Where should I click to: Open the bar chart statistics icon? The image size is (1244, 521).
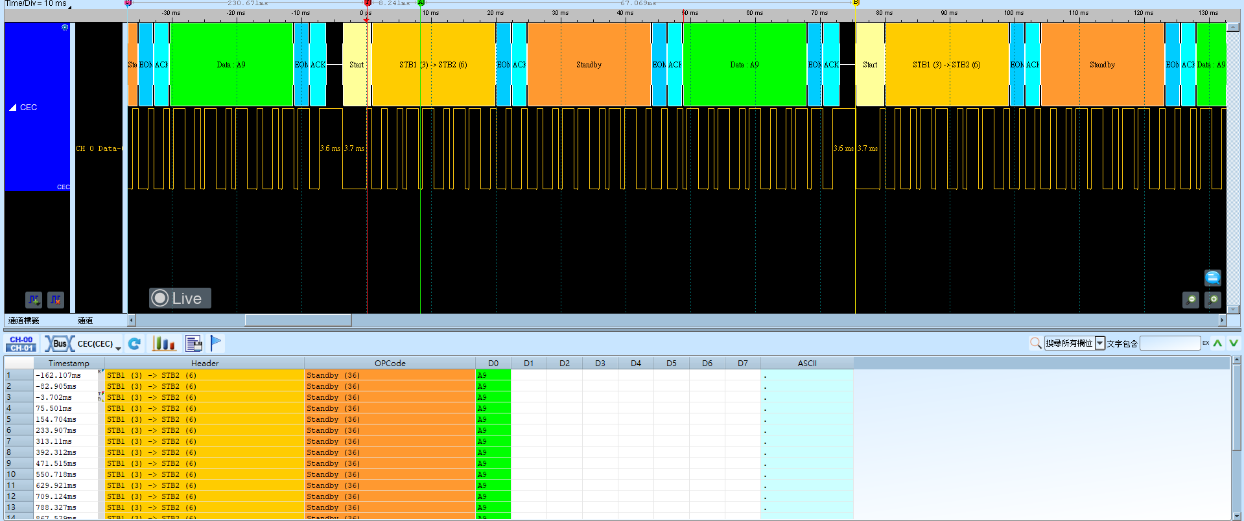click(164, 343)
